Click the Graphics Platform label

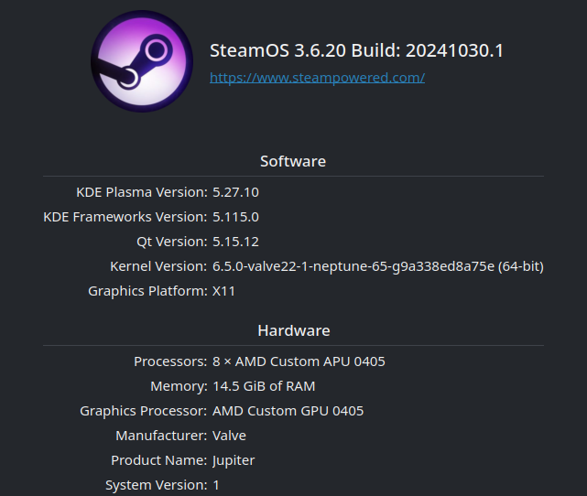(x=147, y=291)
